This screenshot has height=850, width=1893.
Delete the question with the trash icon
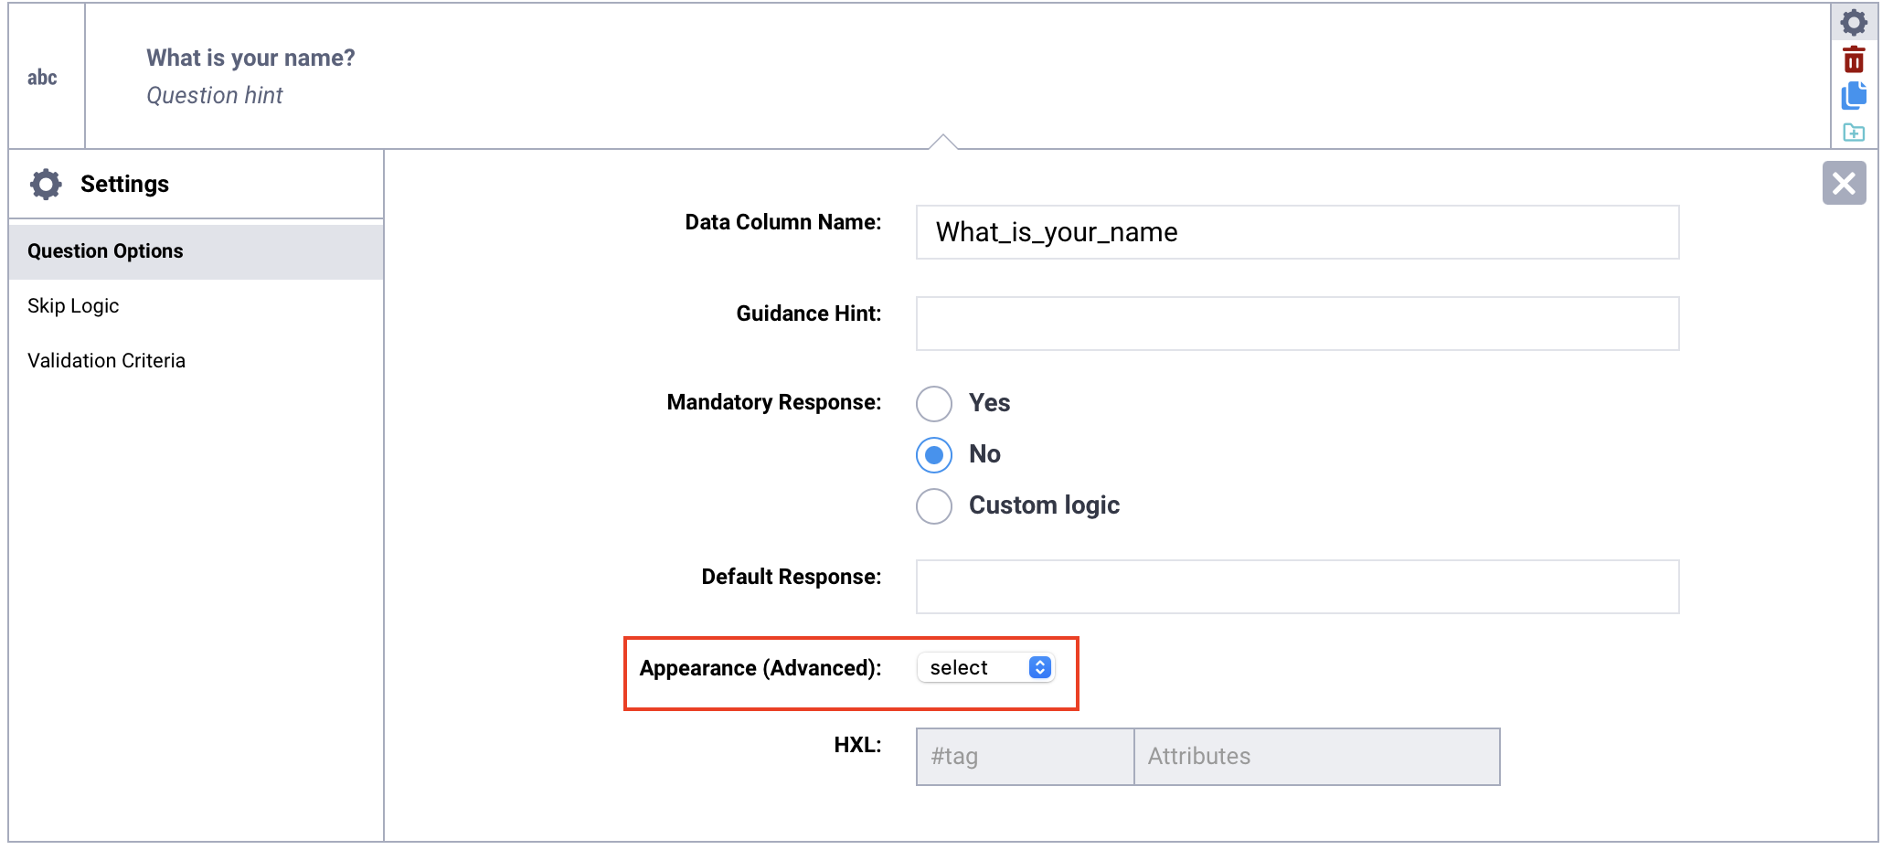tap(1853, 60)
